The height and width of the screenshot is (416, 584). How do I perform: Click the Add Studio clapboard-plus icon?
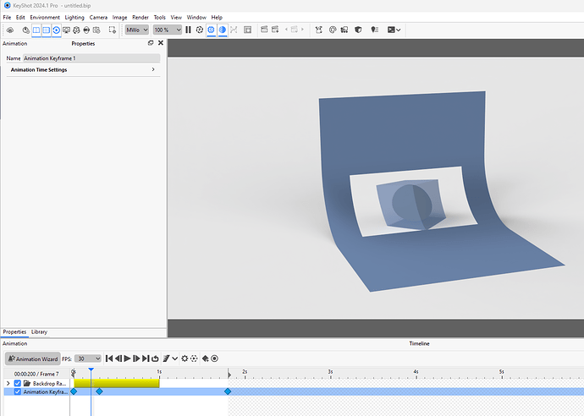(275, 30)
